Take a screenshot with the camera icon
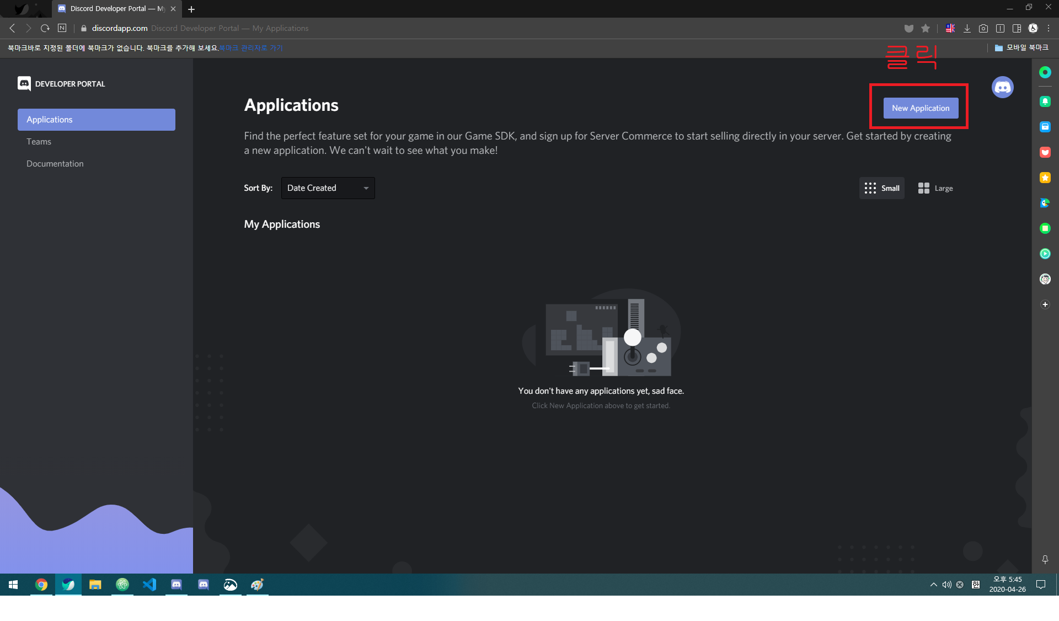Viewport: 1059px width, 621px height. tap(983, 28)
